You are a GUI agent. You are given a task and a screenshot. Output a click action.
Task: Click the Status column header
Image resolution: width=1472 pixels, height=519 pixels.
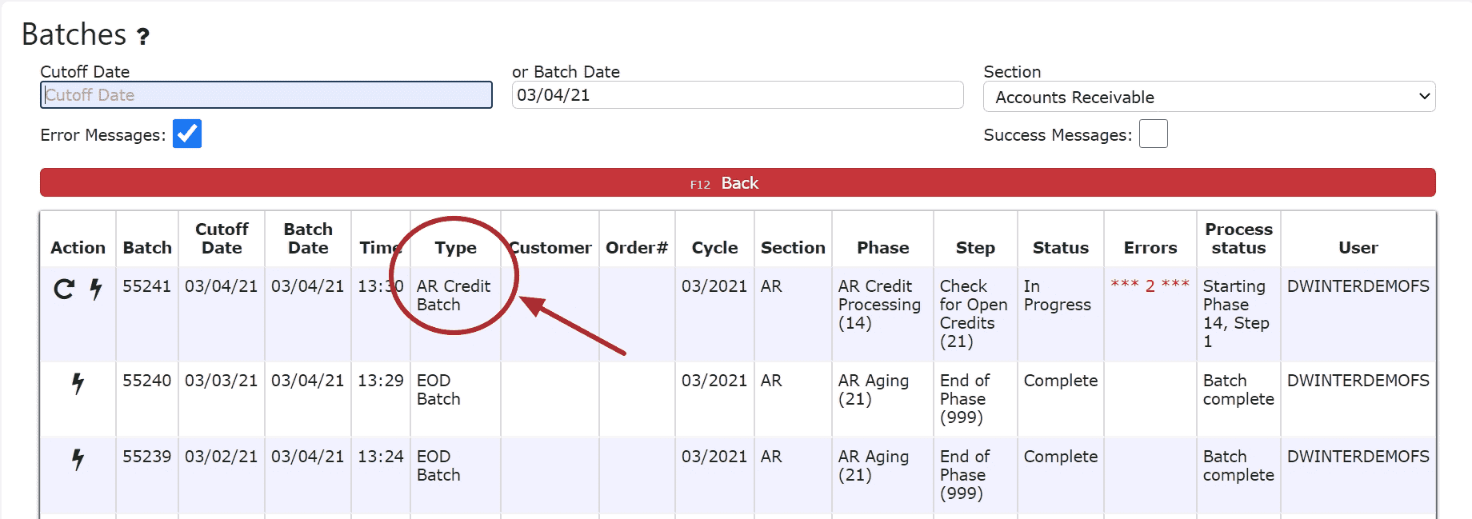pyautogui.click(x=1060, y=248)
